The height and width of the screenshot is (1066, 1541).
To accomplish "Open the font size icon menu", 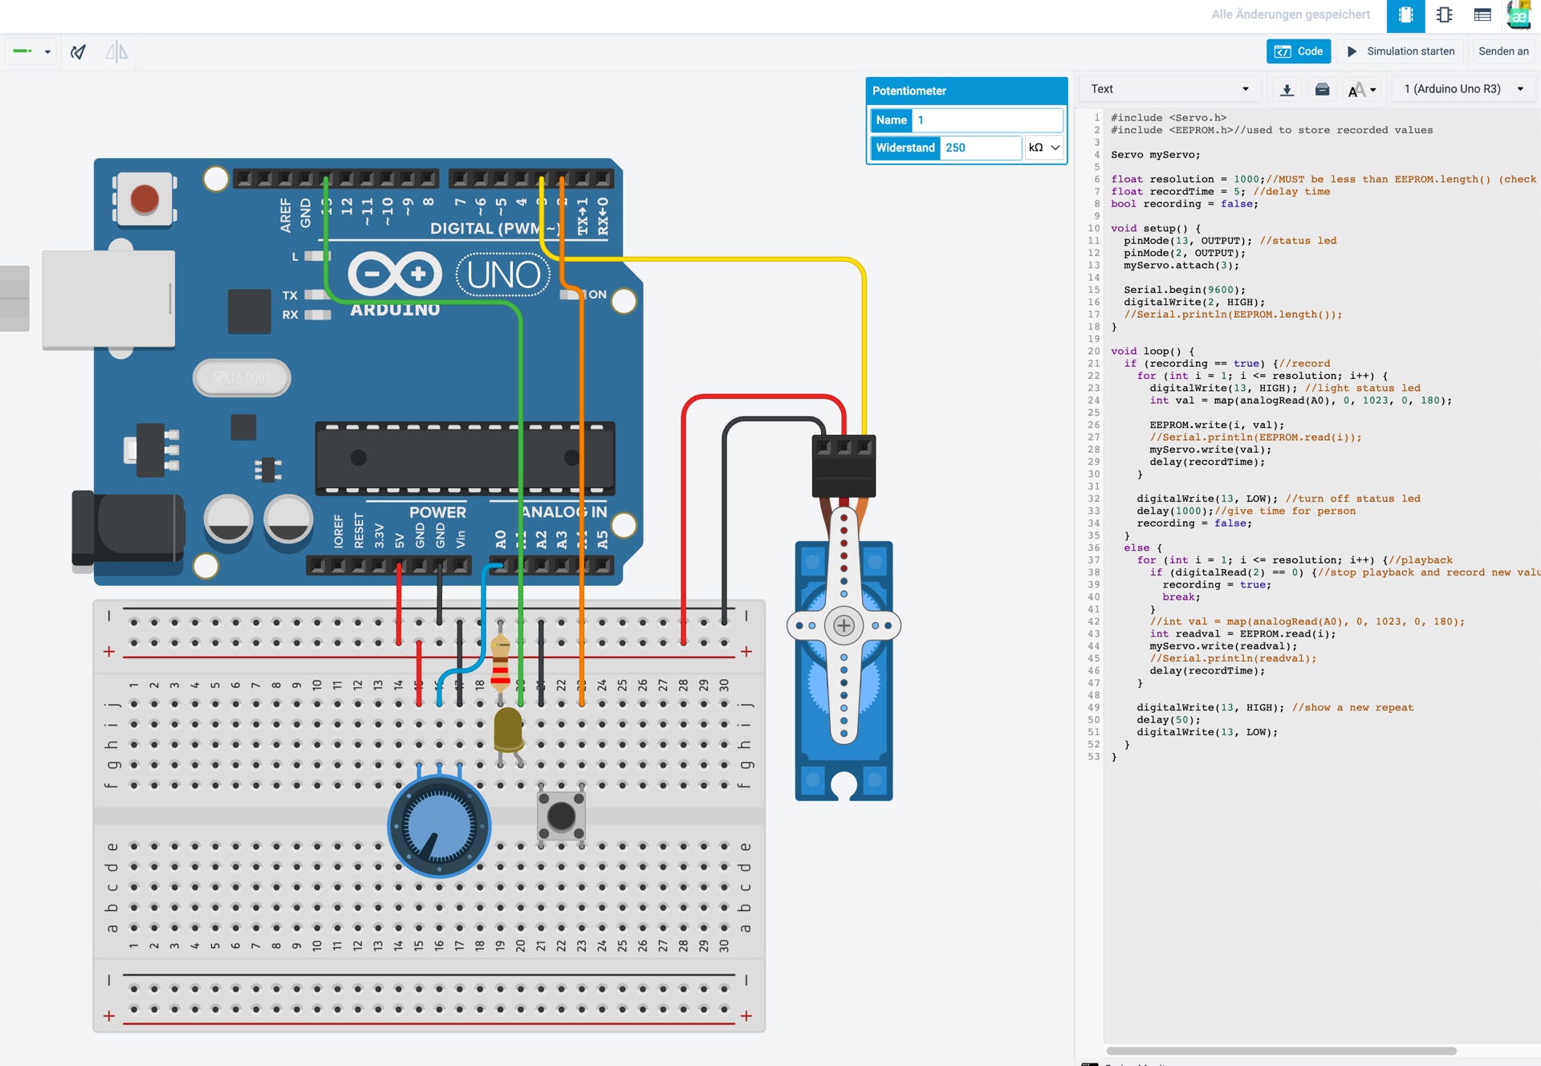I will pyautogui.click(x=1362, y=89).
